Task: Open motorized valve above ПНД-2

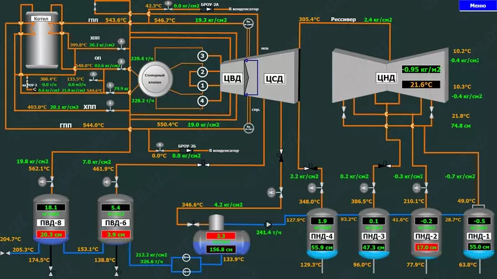Action: click(x=421, y=188)
